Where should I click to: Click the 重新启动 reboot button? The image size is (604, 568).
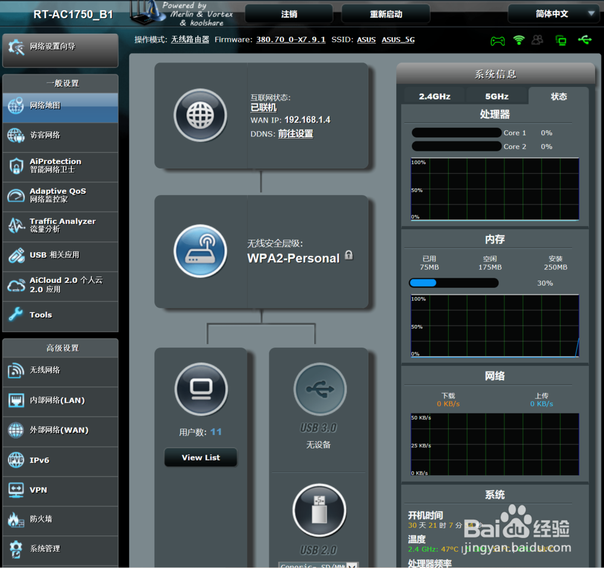(385, 14)
